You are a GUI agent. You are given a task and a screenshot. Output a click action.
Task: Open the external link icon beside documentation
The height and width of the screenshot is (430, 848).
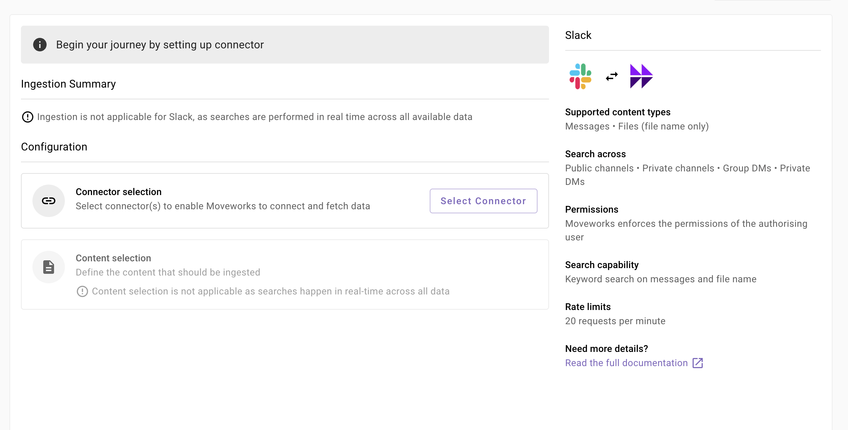click(x=698, y=363)
